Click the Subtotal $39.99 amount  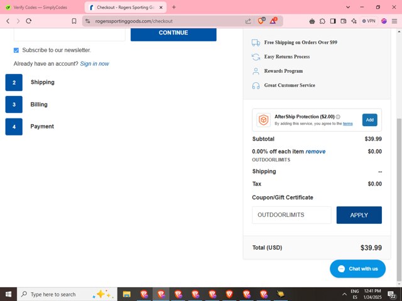coord(373,139)
